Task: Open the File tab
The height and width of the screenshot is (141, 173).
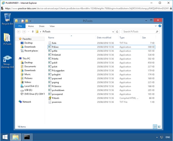Action: pos(20,26)
